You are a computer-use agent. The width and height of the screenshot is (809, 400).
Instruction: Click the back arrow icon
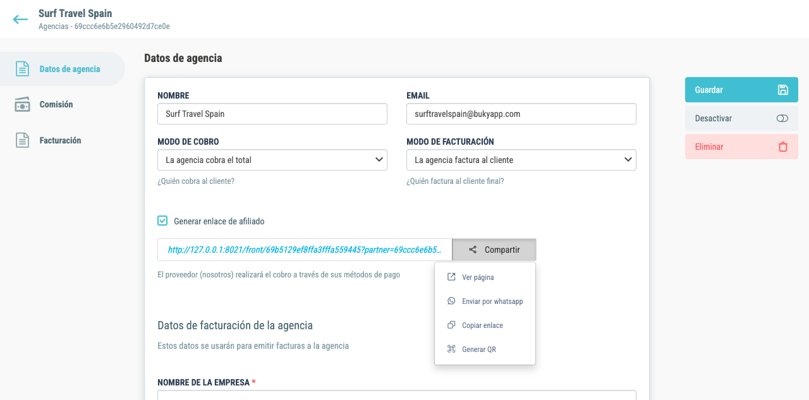pos(20,20)
